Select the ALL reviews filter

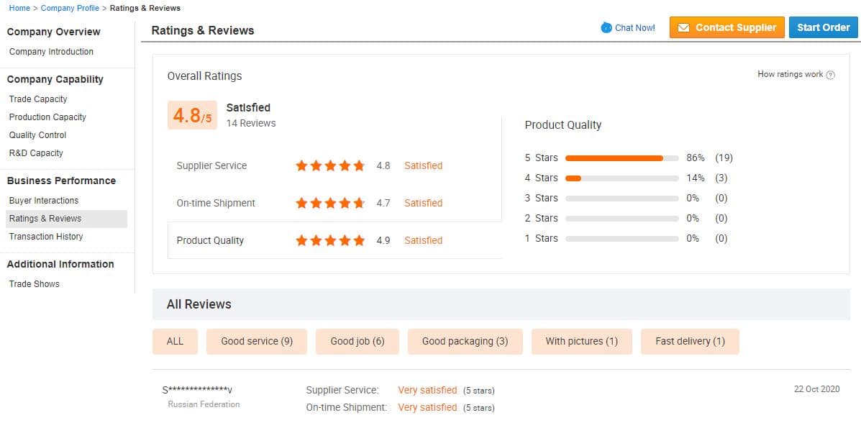point(175,342)
